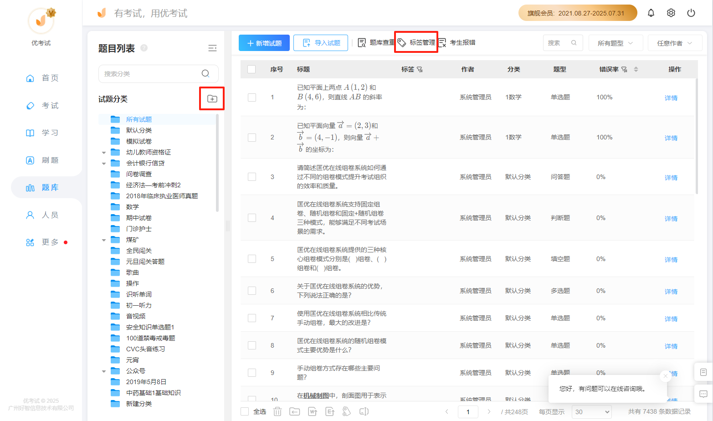
Task: Click the search magnifier in category search
Action: pos(205,73)
